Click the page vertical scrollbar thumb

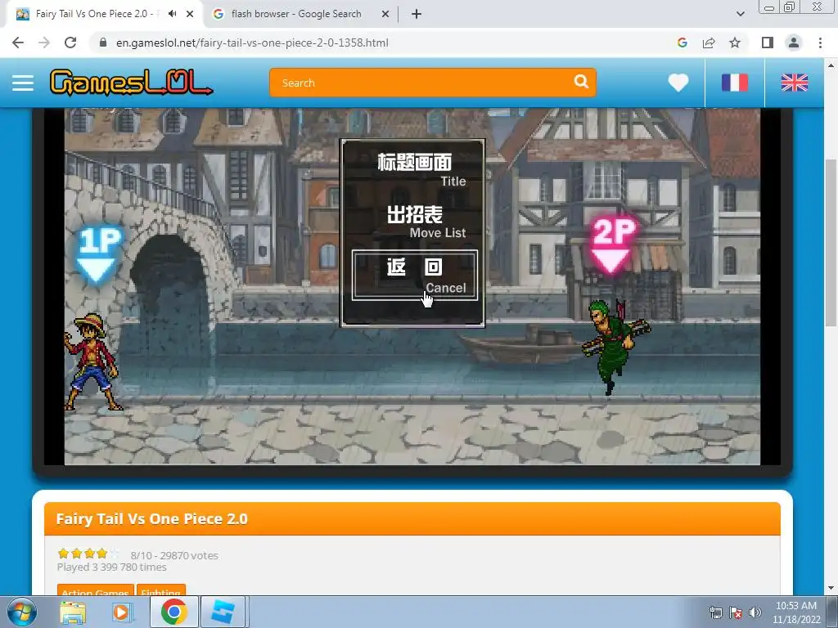pyautogui.click(x=831, y=243)
